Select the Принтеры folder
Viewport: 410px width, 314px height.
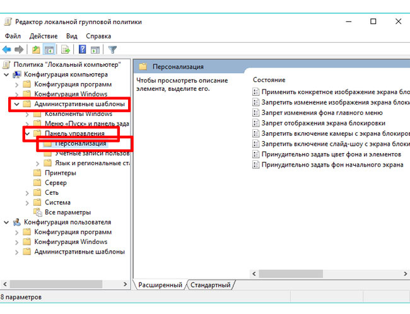tap(61, 173)
